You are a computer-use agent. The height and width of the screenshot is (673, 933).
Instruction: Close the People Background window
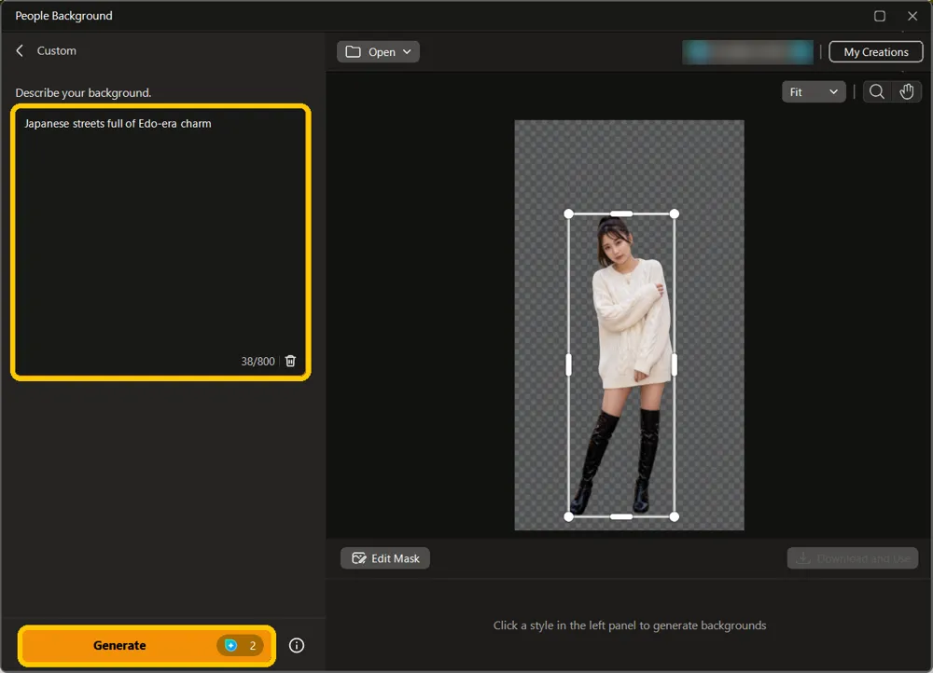pyautogui.click(x=912, y=16)
